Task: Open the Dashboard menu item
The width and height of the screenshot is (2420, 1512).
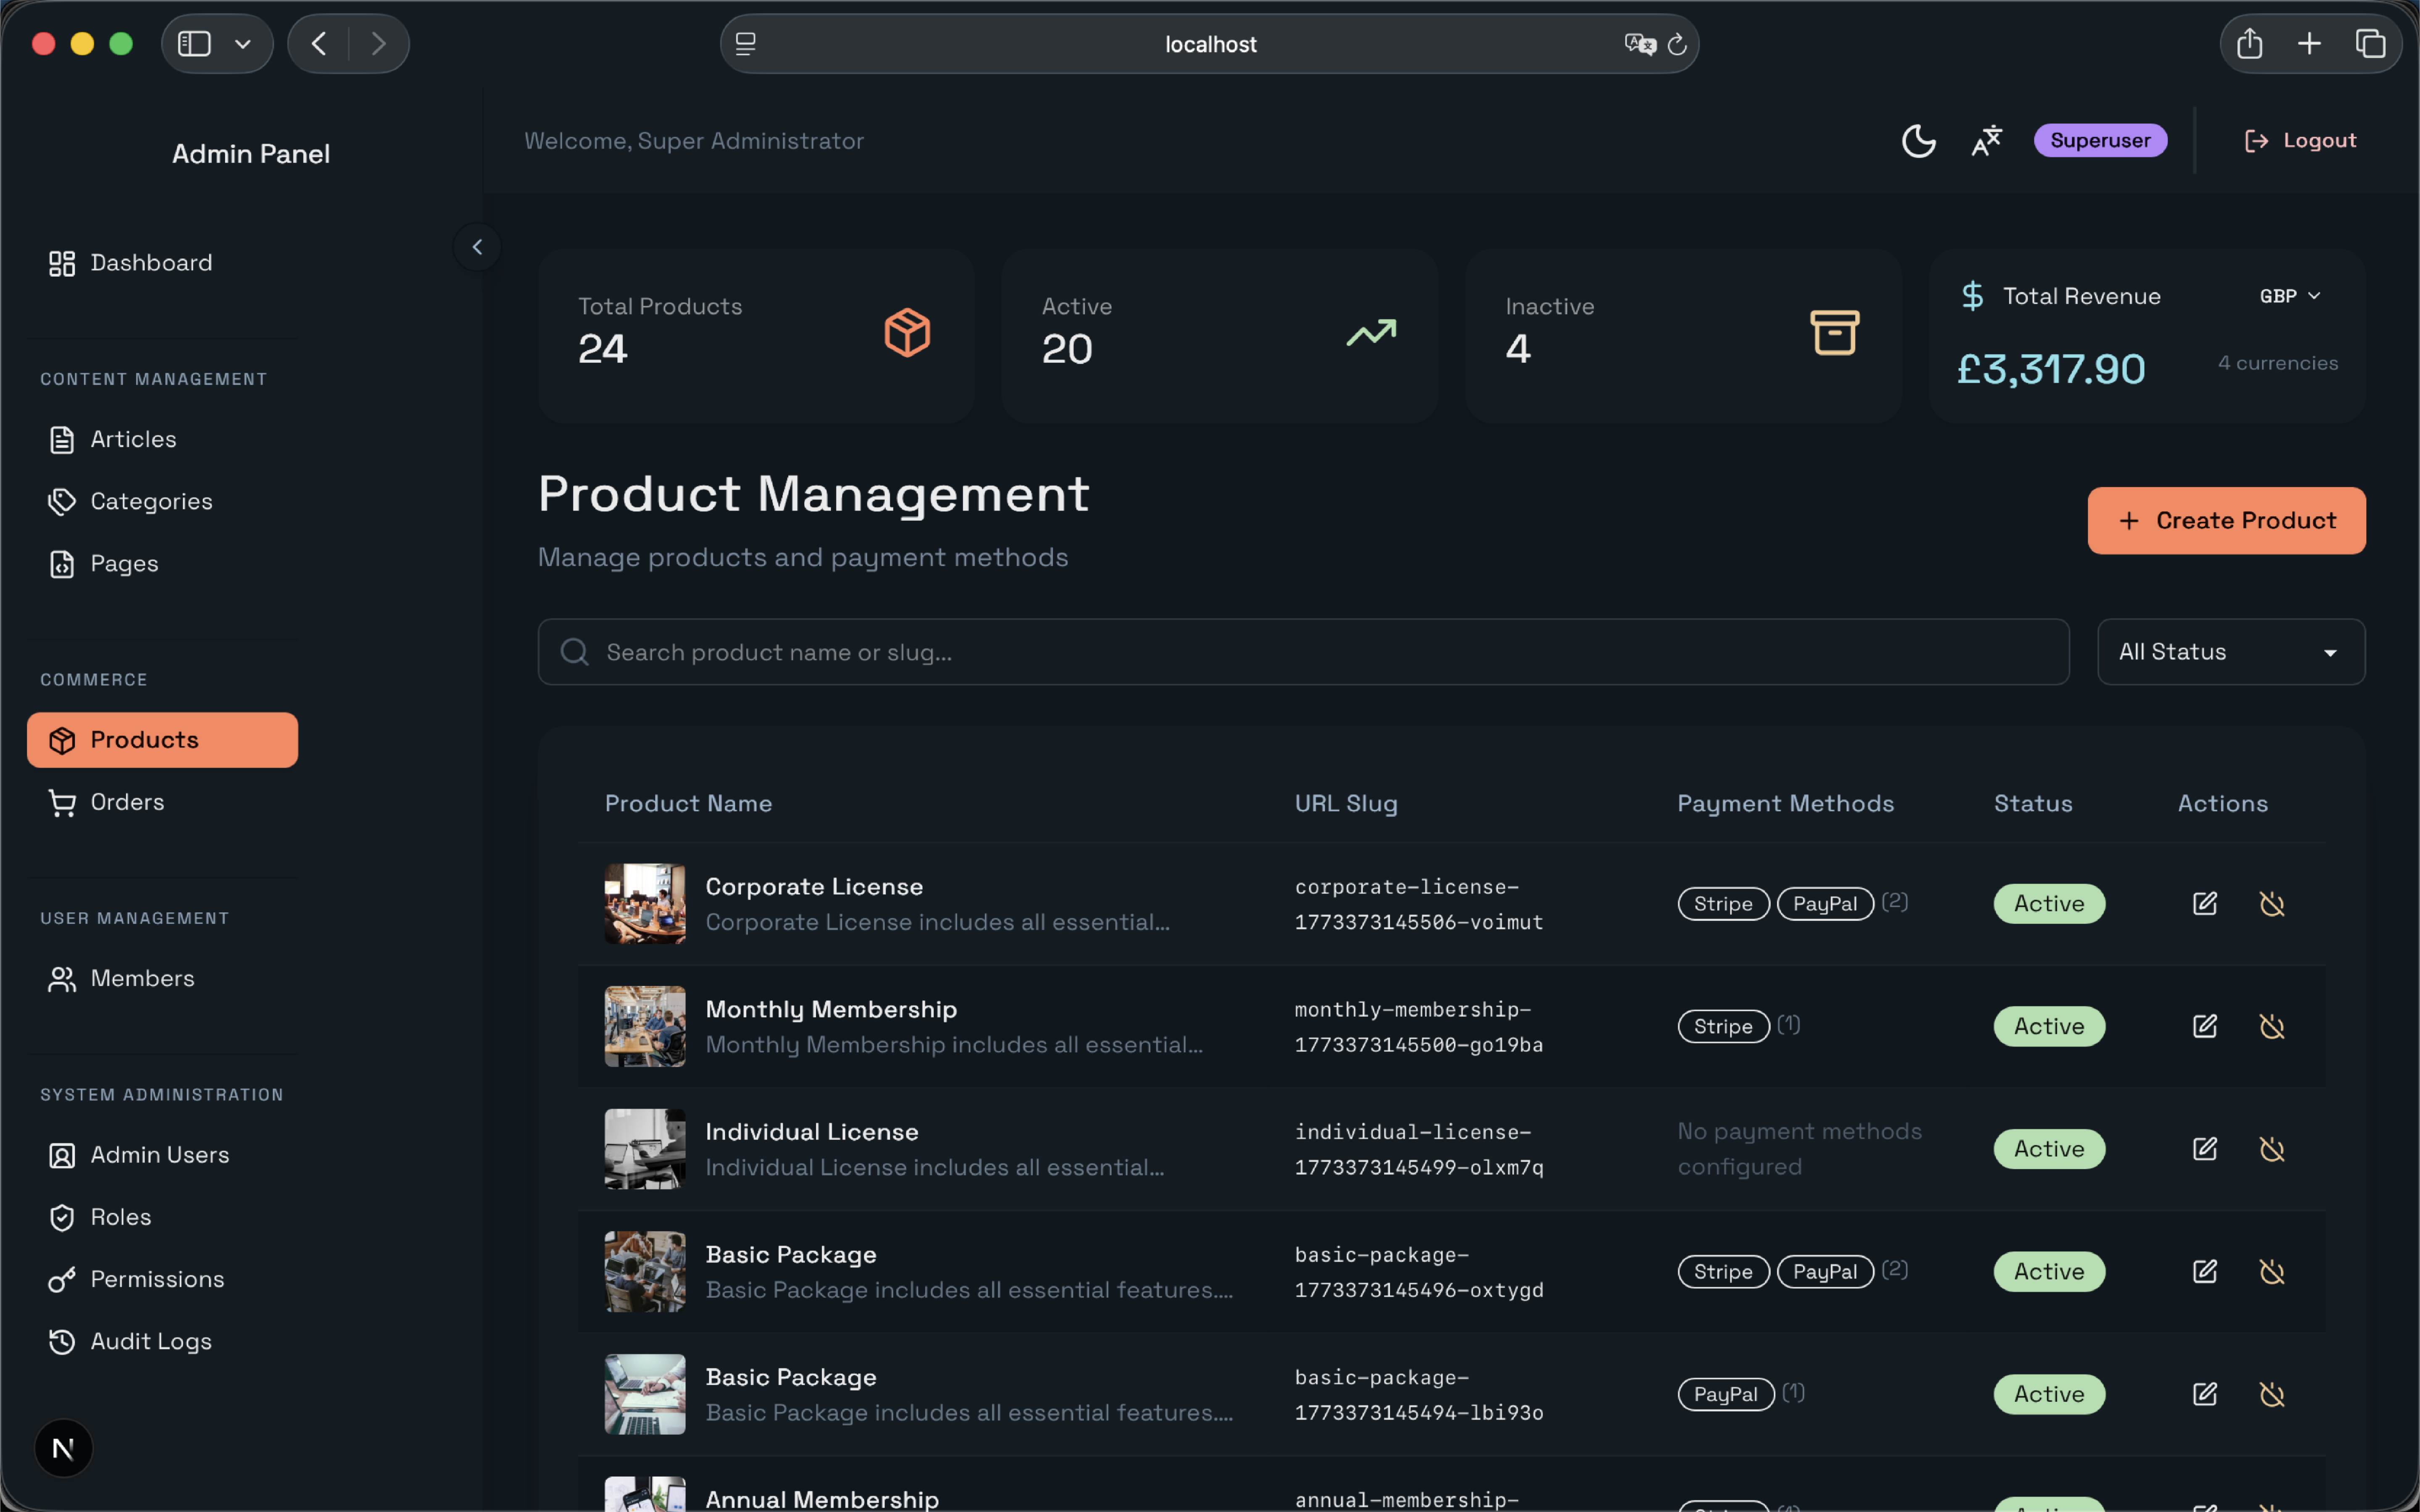Action: [x=162, y=263]
